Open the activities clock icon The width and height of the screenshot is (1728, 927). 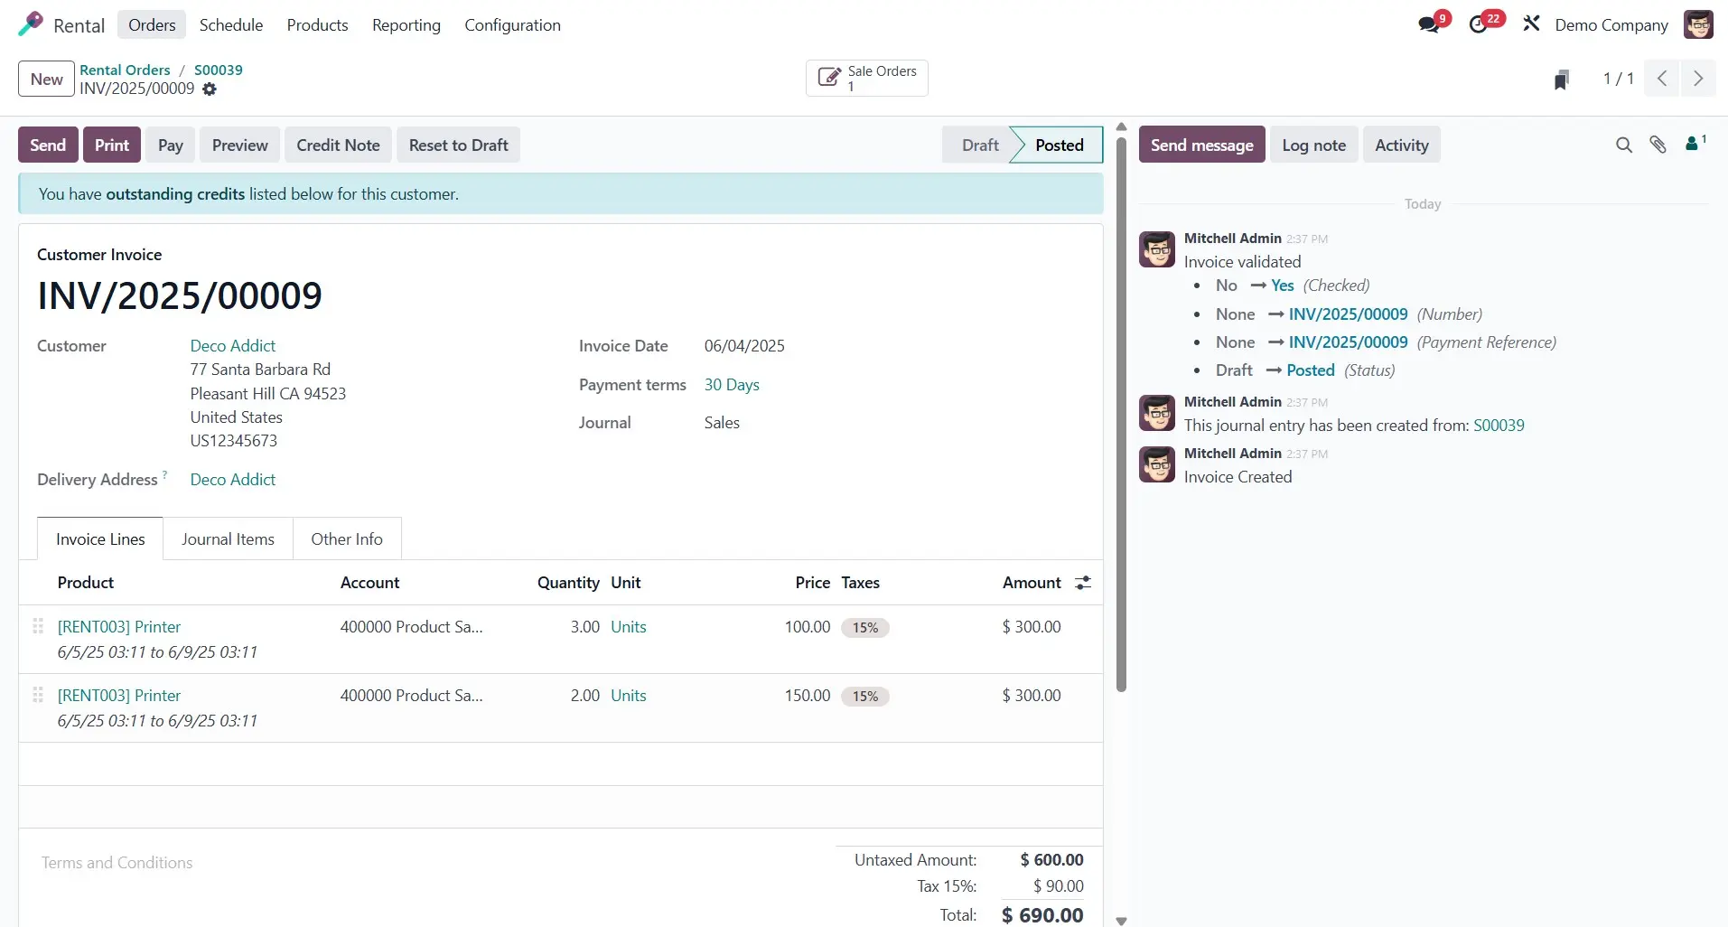pos(1479,24)
